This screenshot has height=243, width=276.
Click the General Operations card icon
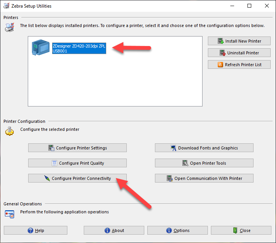tap(10, 214)
